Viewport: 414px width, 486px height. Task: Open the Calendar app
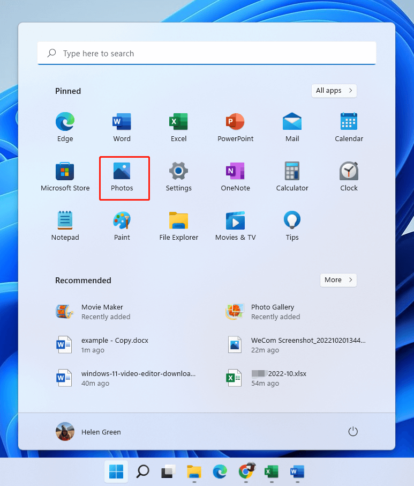click(x=349, y=127)
